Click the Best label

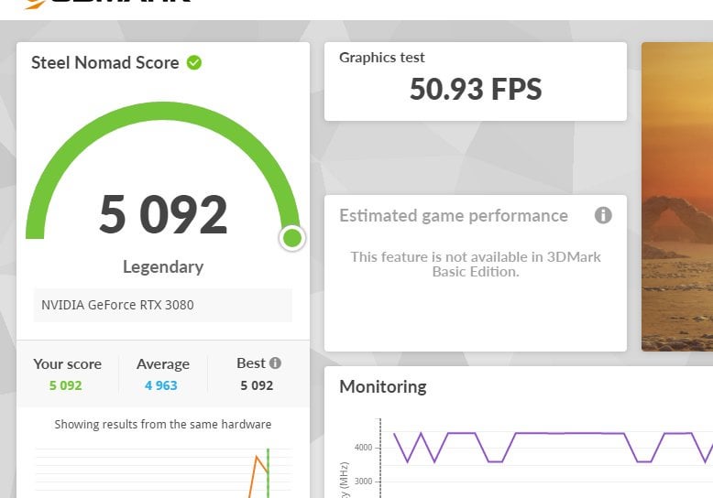(x=250, y=363)
